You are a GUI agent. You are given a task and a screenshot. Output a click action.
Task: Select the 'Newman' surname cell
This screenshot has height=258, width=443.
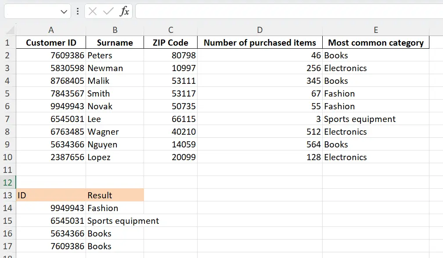pyautogui.click(x=115, y=68)
